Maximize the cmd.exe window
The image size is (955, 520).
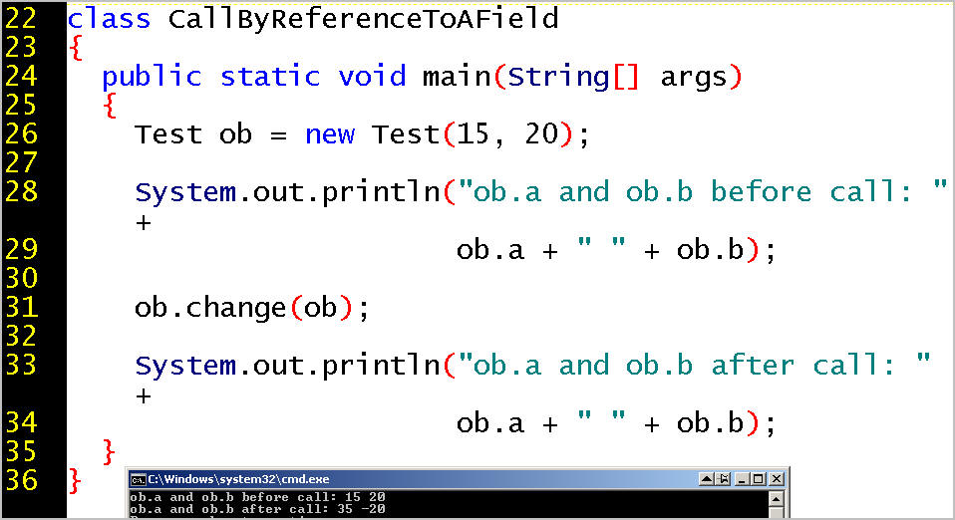point(759,479)
